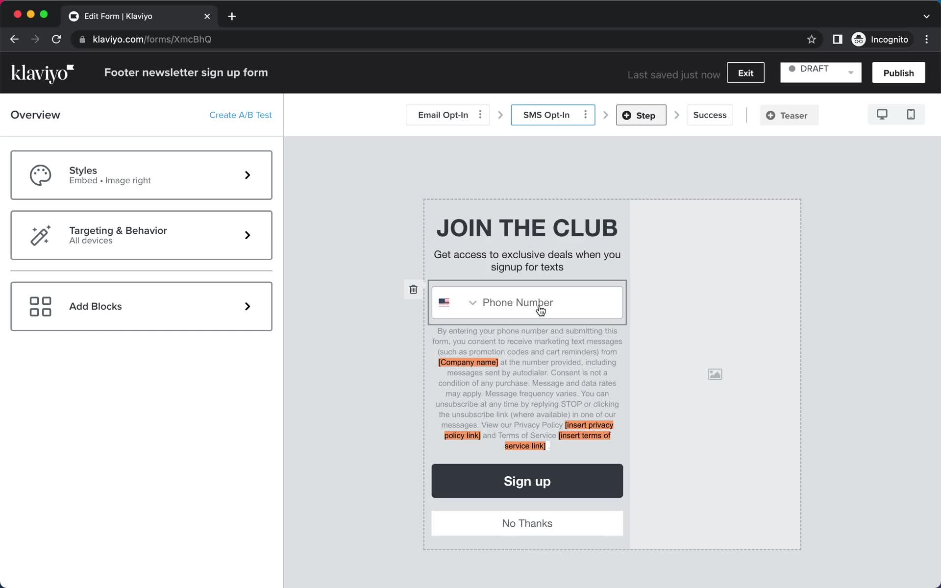Expand the Styles panel chevron
Image resolution: width=941 pixels, height=588 pixels.
pos(248,175)
